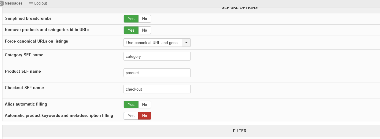Enable automatic product keywords and metadescription filling
This screenshot has height=139, width=380.
pyautogui.click(x=131, y=116)
